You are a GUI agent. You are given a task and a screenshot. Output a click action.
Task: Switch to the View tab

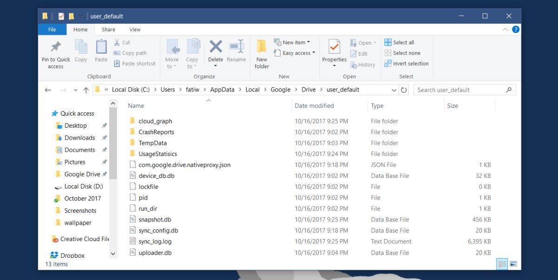(135, 30)
